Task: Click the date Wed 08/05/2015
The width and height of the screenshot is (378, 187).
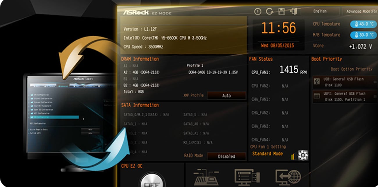Action: click(278, 46)
